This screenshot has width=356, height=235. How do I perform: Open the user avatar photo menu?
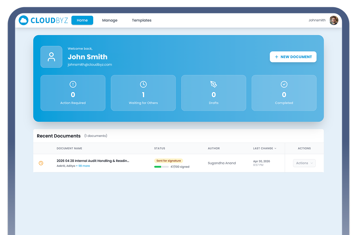(x=334, y=20)
